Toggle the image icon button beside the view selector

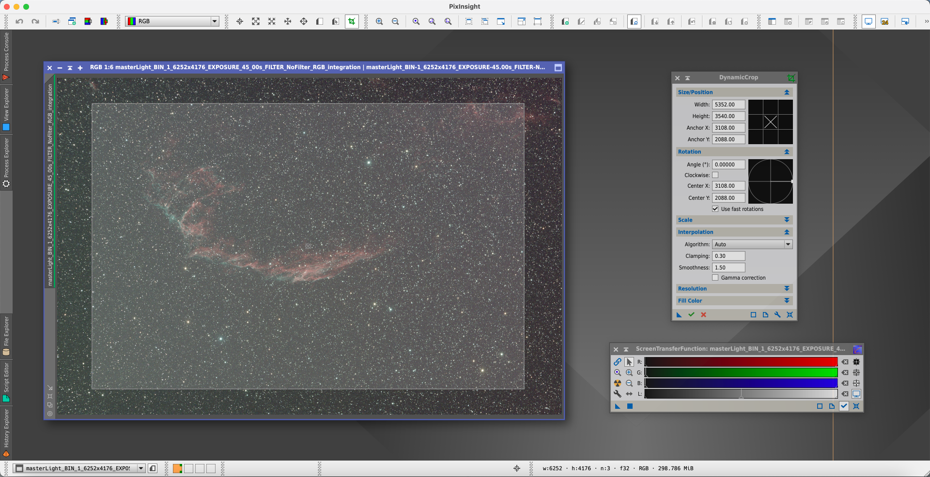click(153, 468)
